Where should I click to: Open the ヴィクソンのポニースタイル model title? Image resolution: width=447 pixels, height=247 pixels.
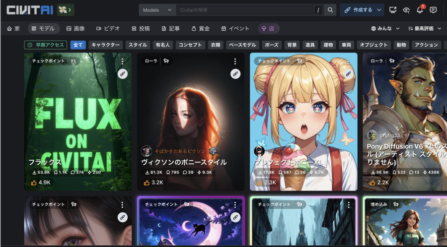pyautogui.click(x=184, y=162)
